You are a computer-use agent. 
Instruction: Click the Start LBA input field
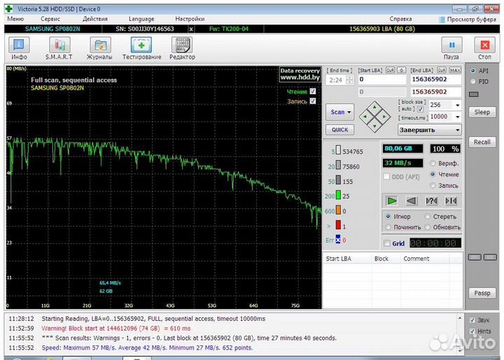381,80
